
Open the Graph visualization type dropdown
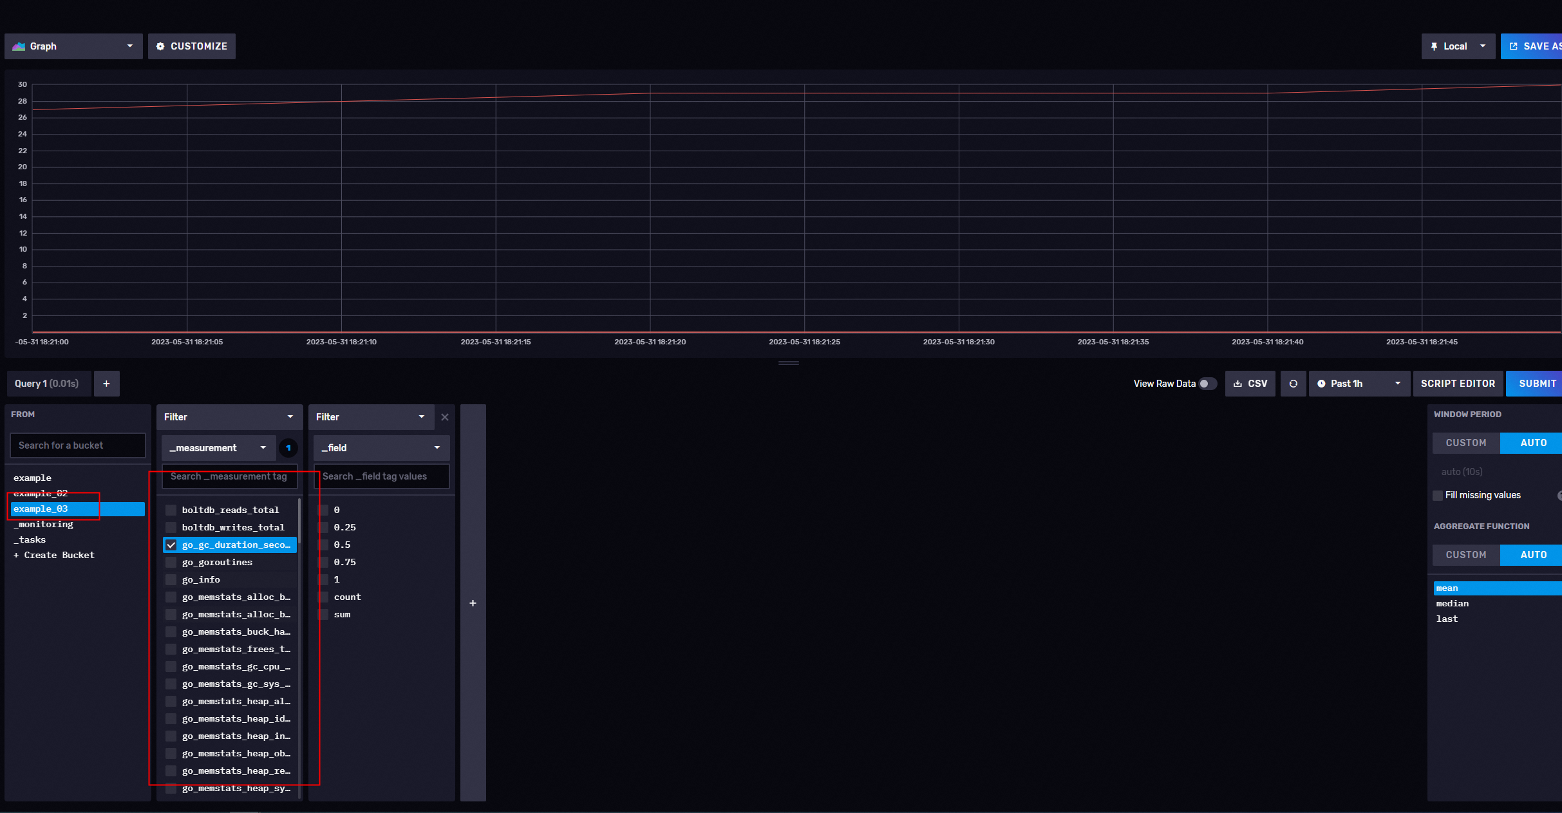(x=73, y=46)
